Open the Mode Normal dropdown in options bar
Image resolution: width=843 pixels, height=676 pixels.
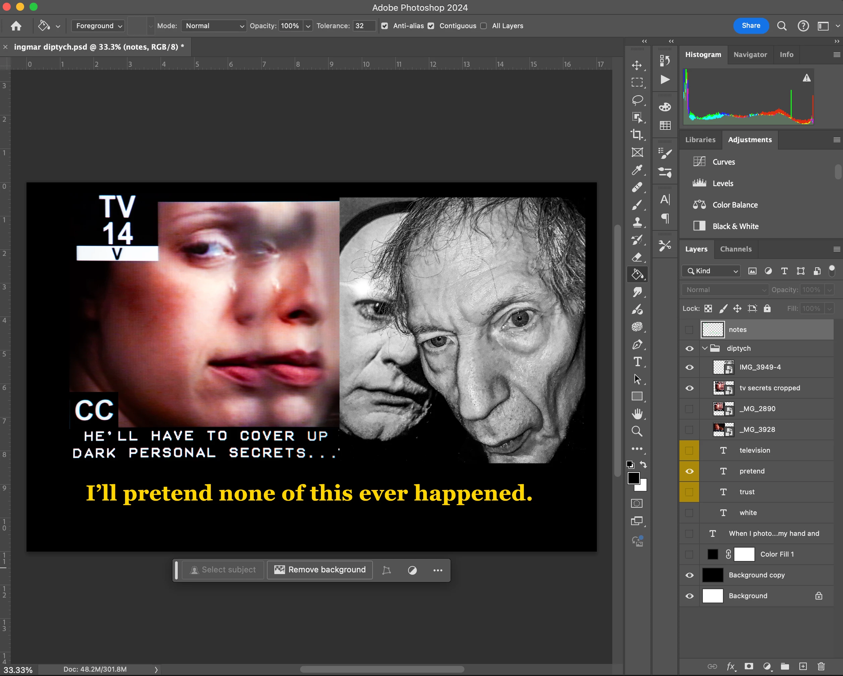tap(214, 26)
